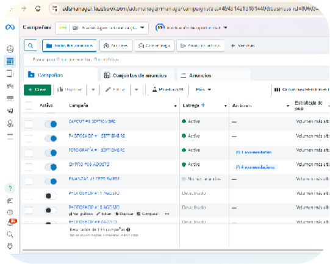Open PHOTOSHOP #11 AGOSTO campaign link
This screenshot has height=264, width=330.
click(94, 193)
